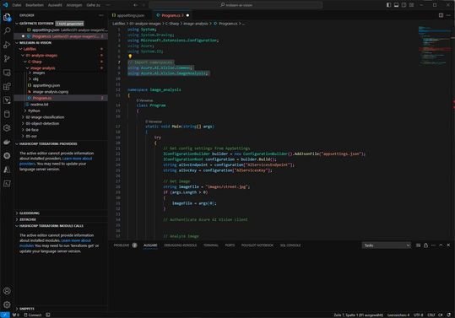Click the code minimap overview
The height and width of the screenshot is (318, 455).
point(434,45)
